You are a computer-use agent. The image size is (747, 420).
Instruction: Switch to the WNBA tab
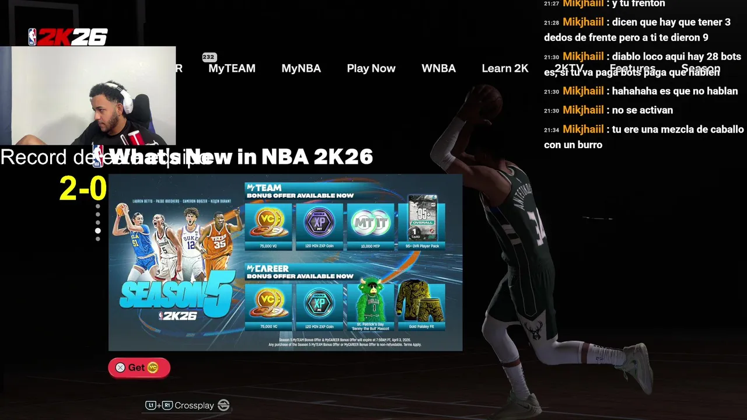point(438,68)
